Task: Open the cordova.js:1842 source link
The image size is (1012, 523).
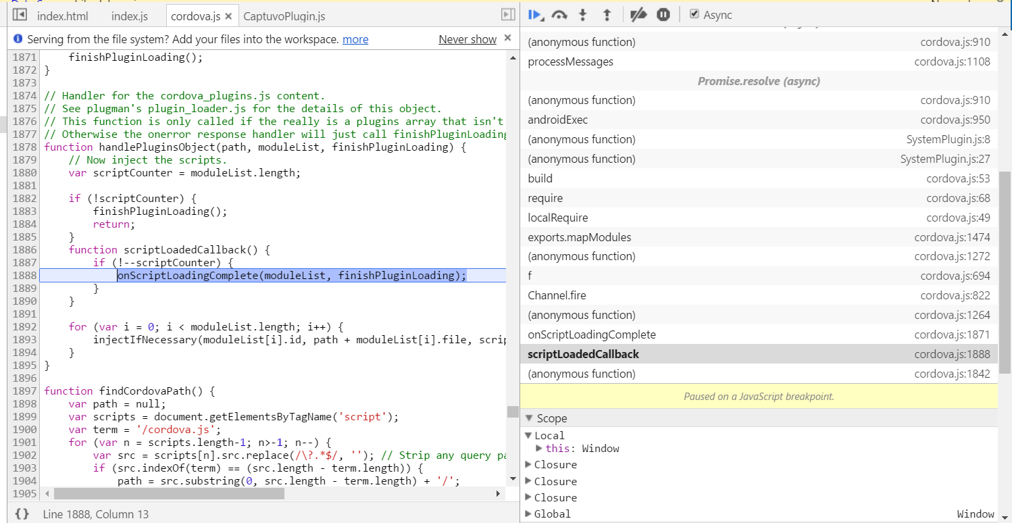Action: click(x=953, y=374)
